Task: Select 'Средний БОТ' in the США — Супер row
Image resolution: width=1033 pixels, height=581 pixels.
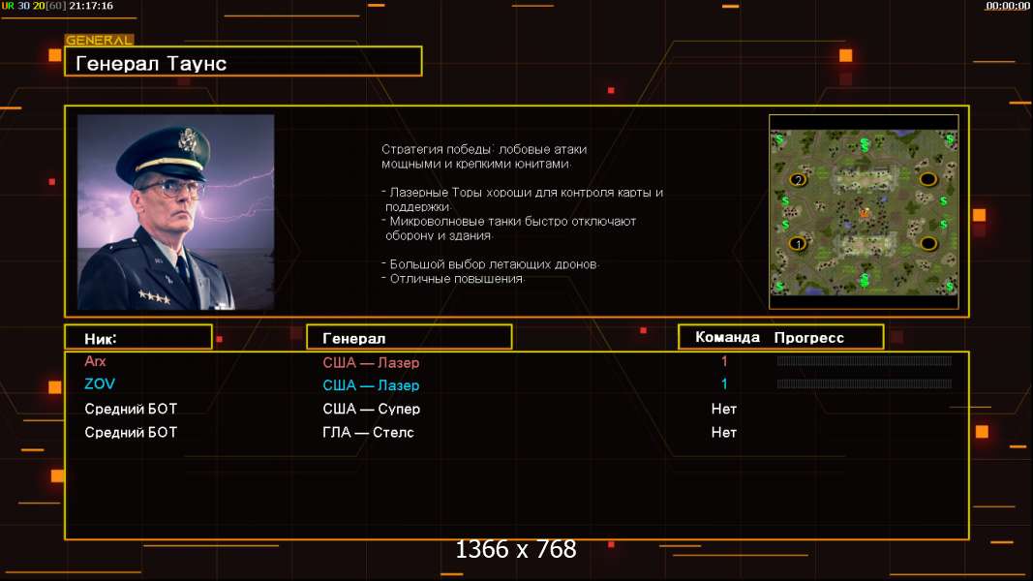Action: point(131,409)
